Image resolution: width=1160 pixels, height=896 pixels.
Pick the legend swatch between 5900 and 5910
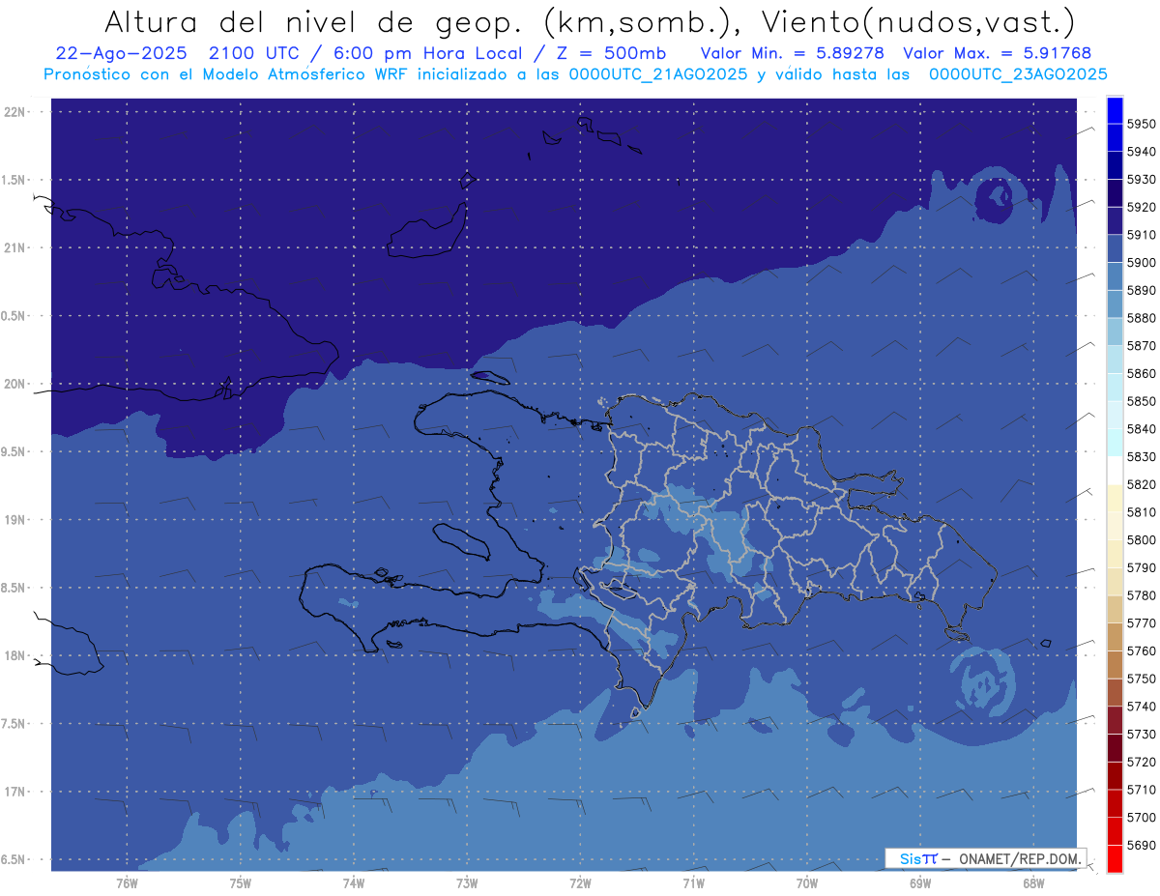(x=1115, y=249)
